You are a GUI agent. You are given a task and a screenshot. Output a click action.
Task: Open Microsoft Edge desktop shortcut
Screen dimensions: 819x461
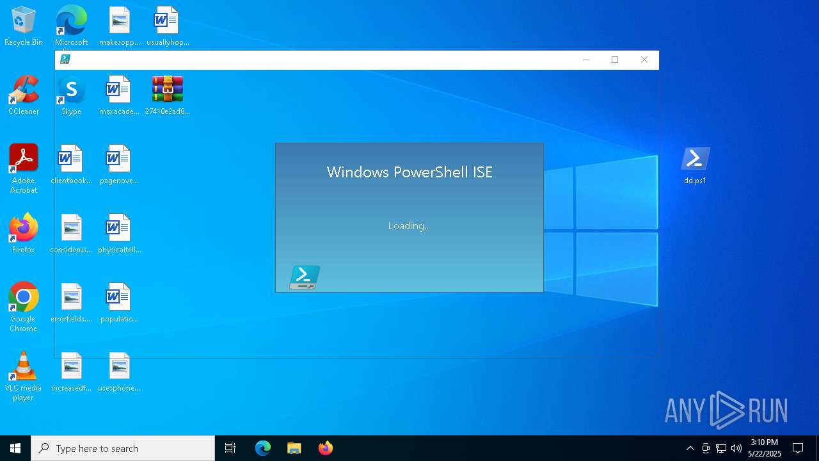pyautogui.click(x=71, y=26)
